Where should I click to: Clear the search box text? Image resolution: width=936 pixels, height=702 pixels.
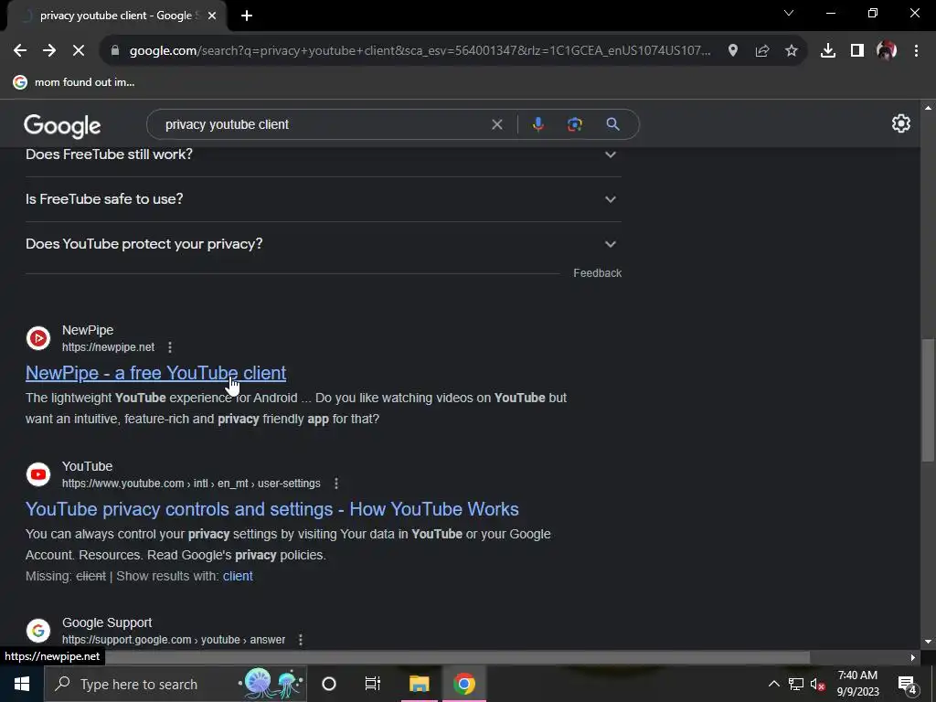[x=496, y=124]
